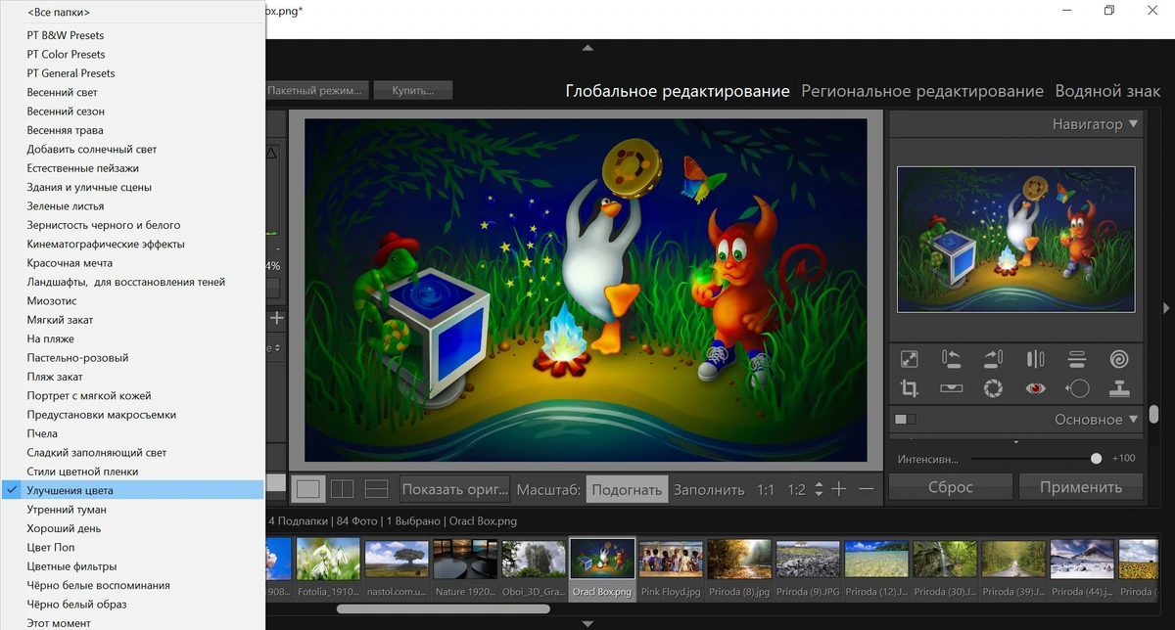Open the Водяной знак tab
Image resolution: width=1175 pixels, height=630 pixels.
tap(1107, 91)
